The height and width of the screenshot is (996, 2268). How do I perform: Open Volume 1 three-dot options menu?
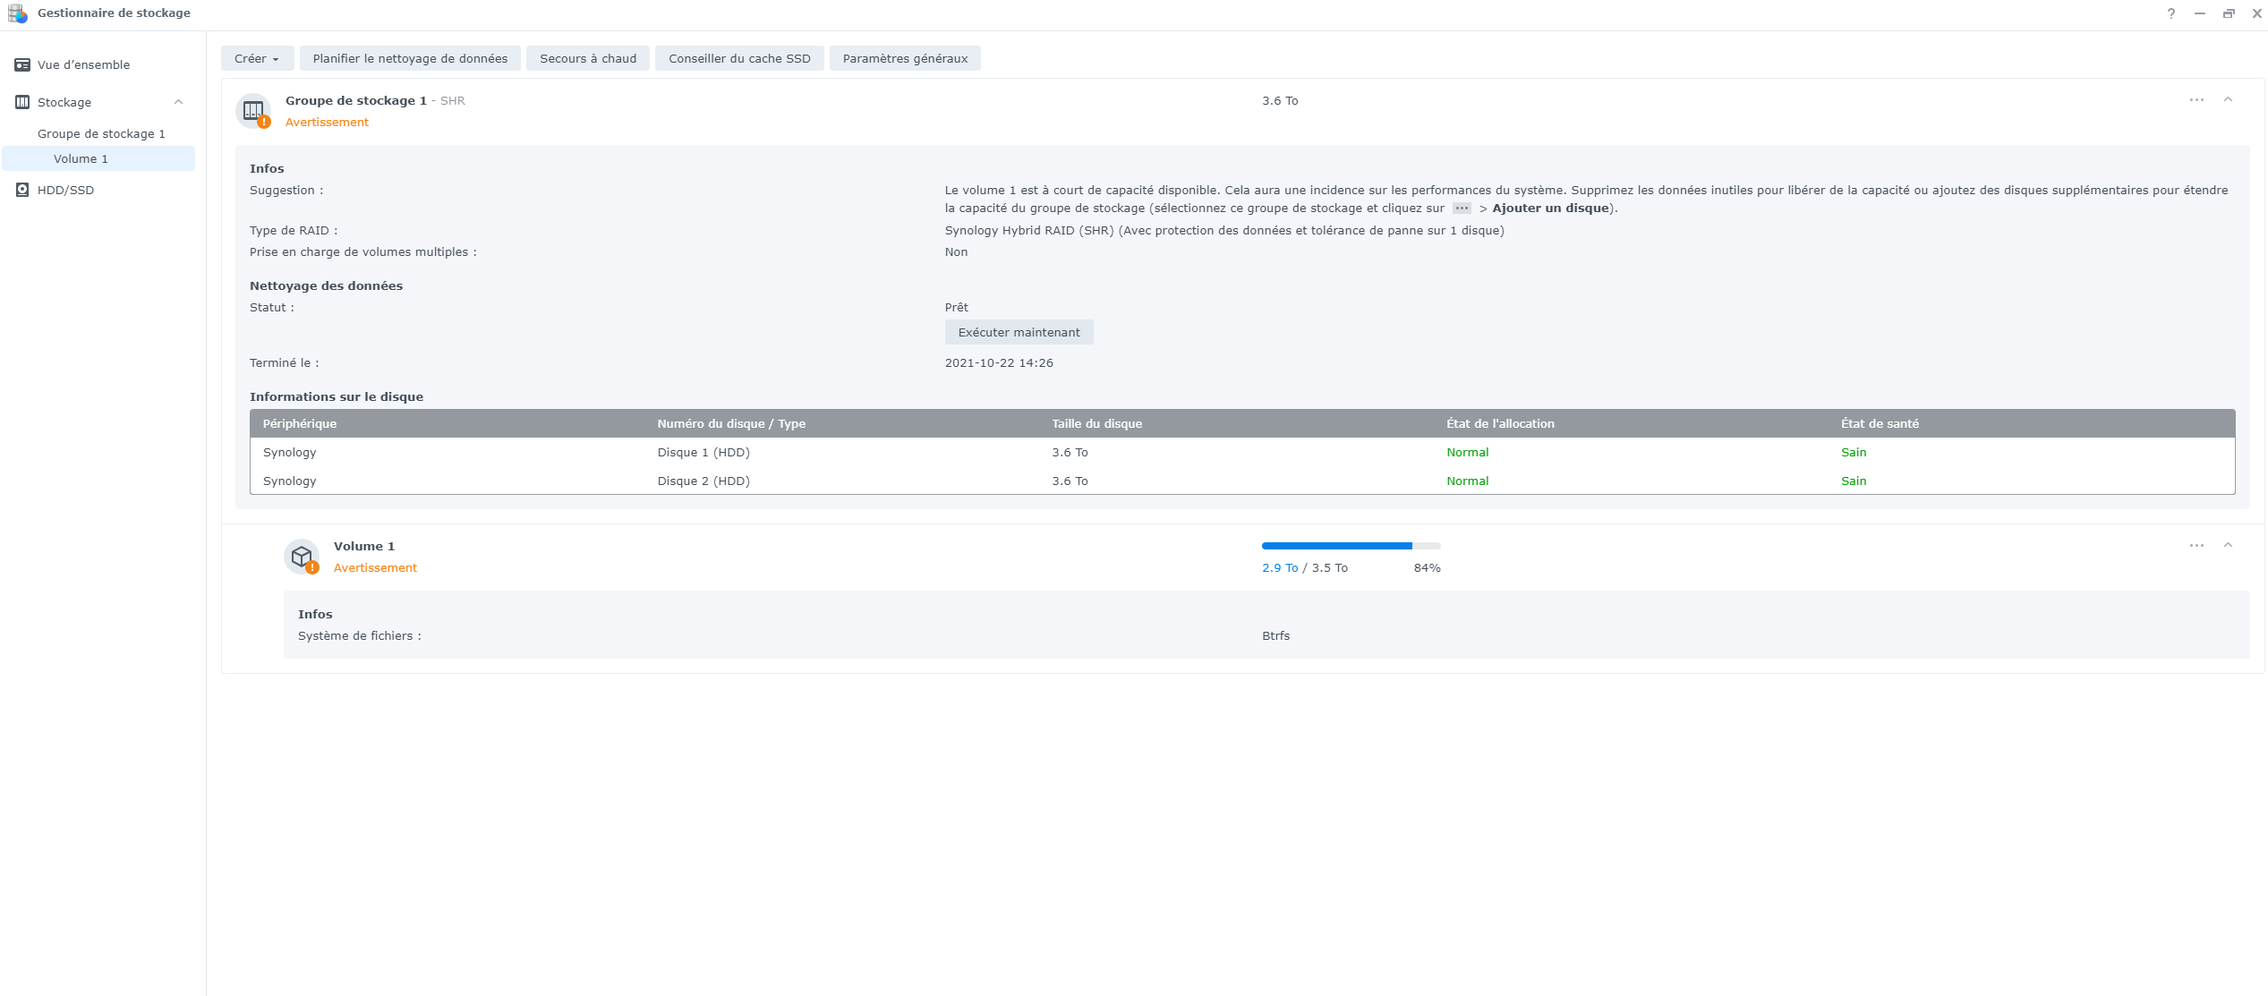[2196, 545]
